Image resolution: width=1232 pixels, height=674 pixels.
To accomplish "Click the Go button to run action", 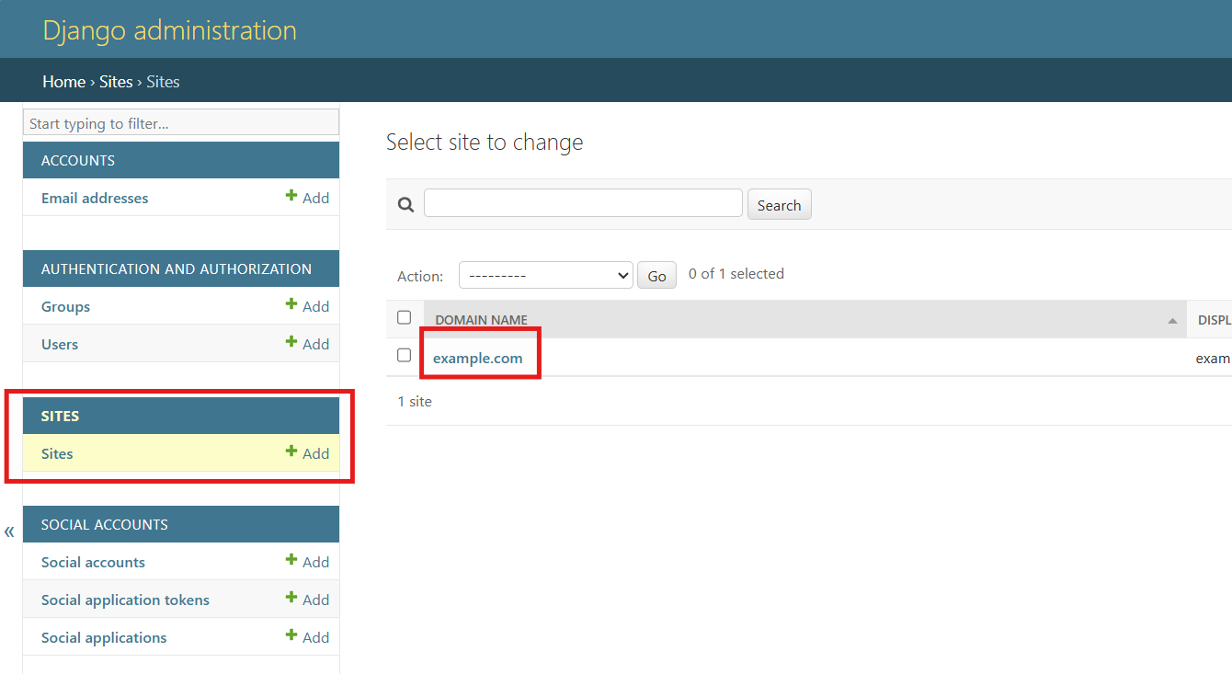I will (x=656, y=275).
